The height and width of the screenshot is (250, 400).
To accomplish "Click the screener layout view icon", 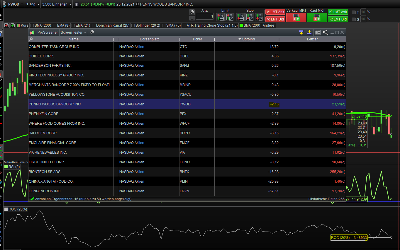I will click(317, 32).
